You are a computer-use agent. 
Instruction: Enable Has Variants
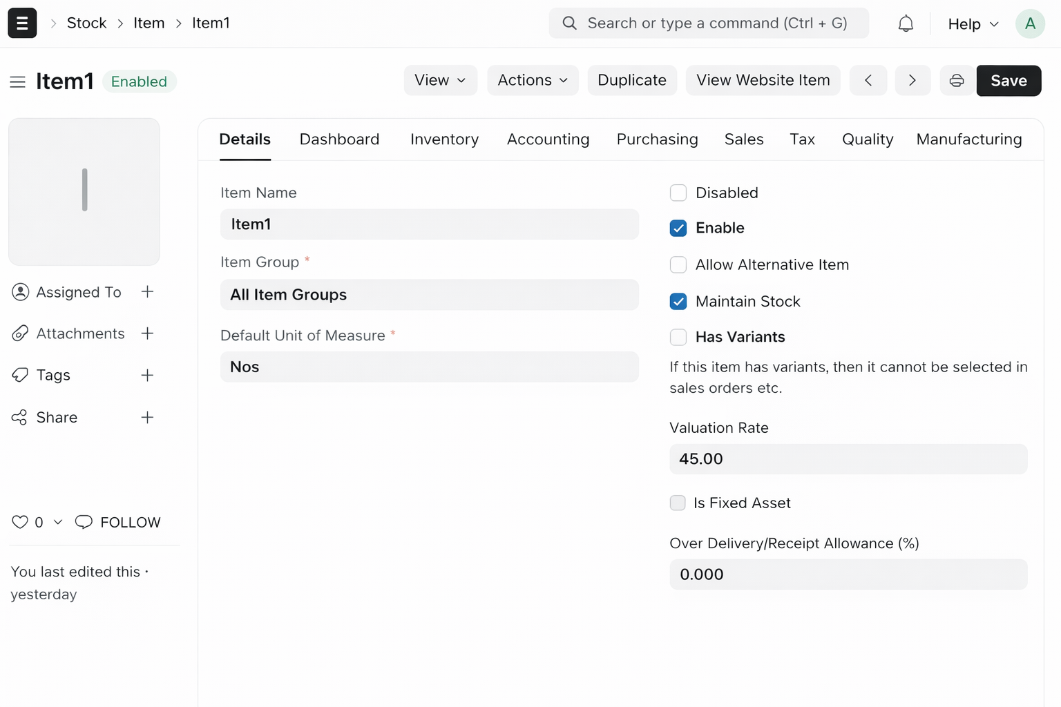(678, 337)
